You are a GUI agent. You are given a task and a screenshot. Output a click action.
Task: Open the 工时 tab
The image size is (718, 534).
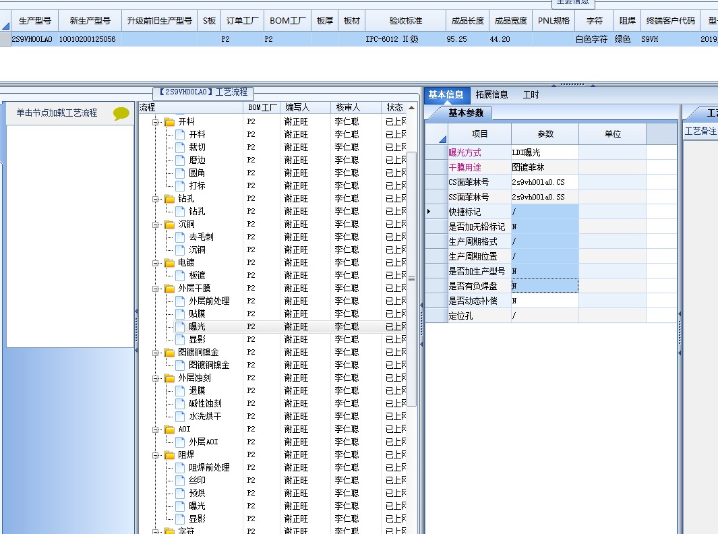click(531, 95)
